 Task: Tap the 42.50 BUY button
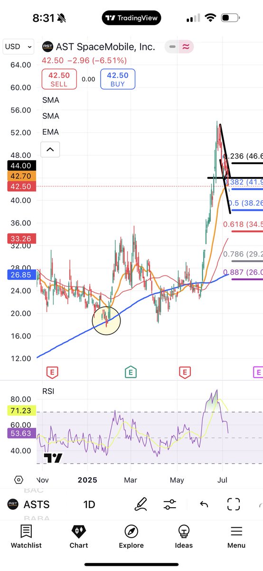coord(117,79)
